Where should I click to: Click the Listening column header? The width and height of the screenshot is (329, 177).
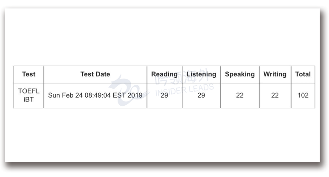(x=201, y=74)
